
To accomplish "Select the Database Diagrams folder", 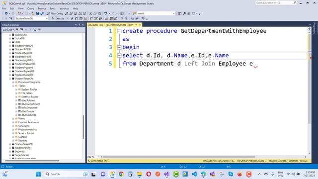I will point(29,82).
